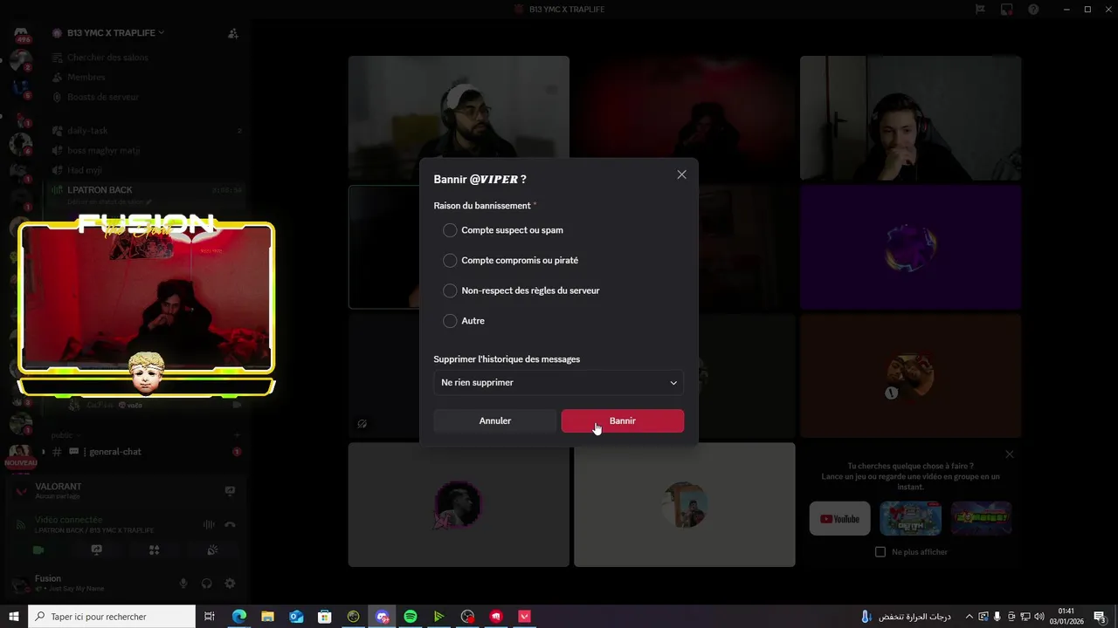Toggle noise suppression waveform icon

point(209,524)
